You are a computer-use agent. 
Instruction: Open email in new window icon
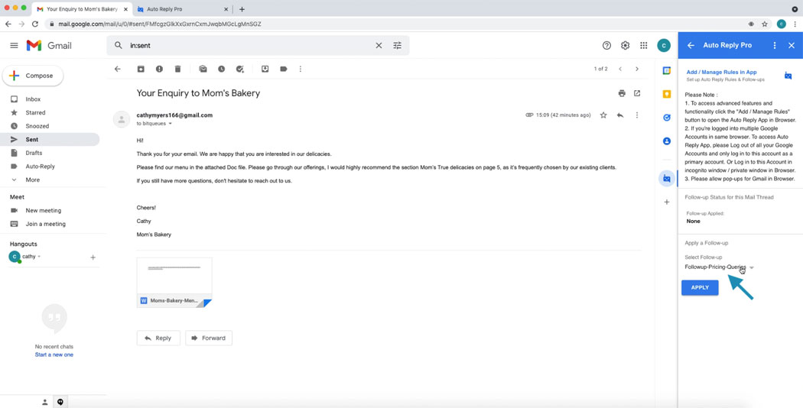point(637,93)
